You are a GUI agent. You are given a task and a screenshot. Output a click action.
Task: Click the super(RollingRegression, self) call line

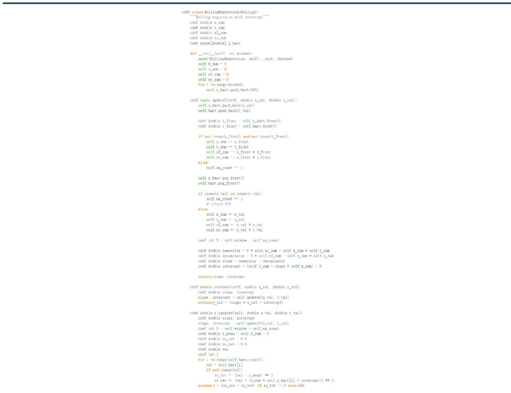pos(245,59)
